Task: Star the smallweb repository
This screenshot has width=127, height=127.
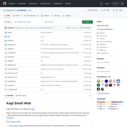Action: click(117, 10)
